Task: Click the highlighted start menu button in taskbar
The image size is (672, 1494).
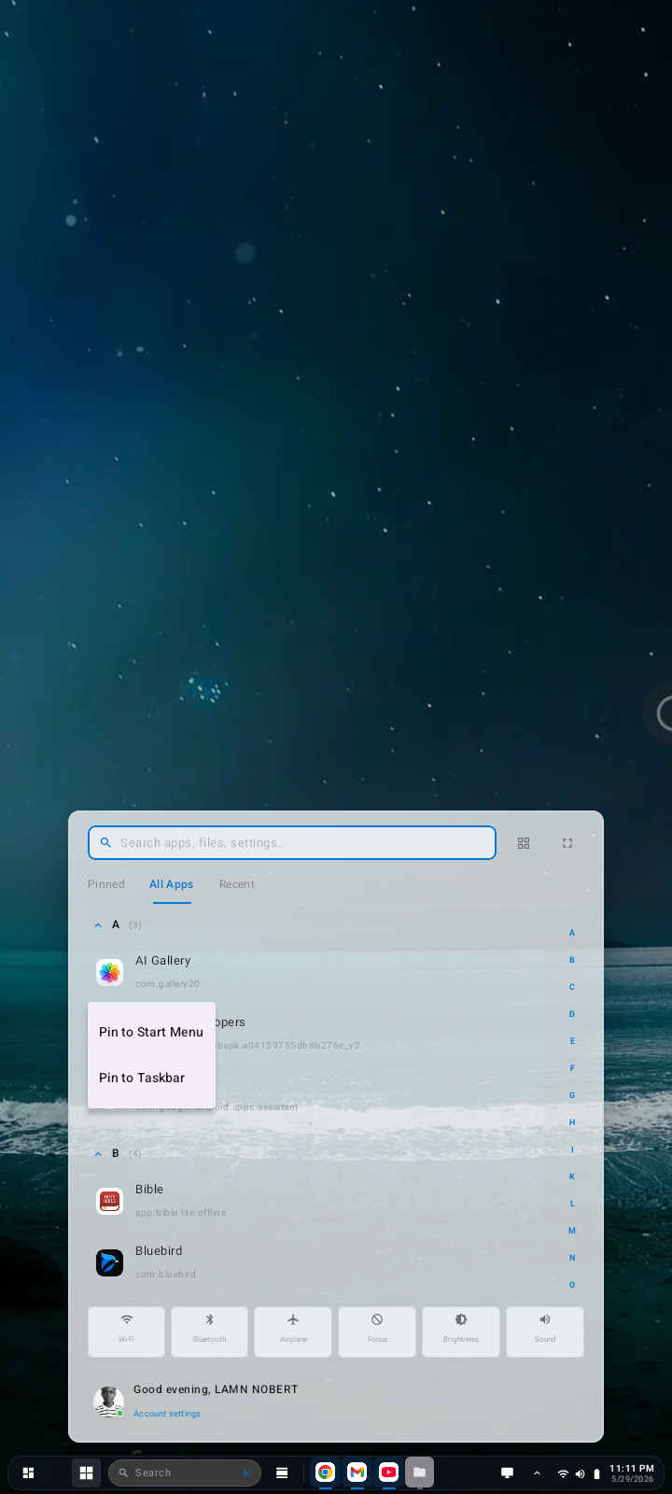Action: [x=86, y=1473]
